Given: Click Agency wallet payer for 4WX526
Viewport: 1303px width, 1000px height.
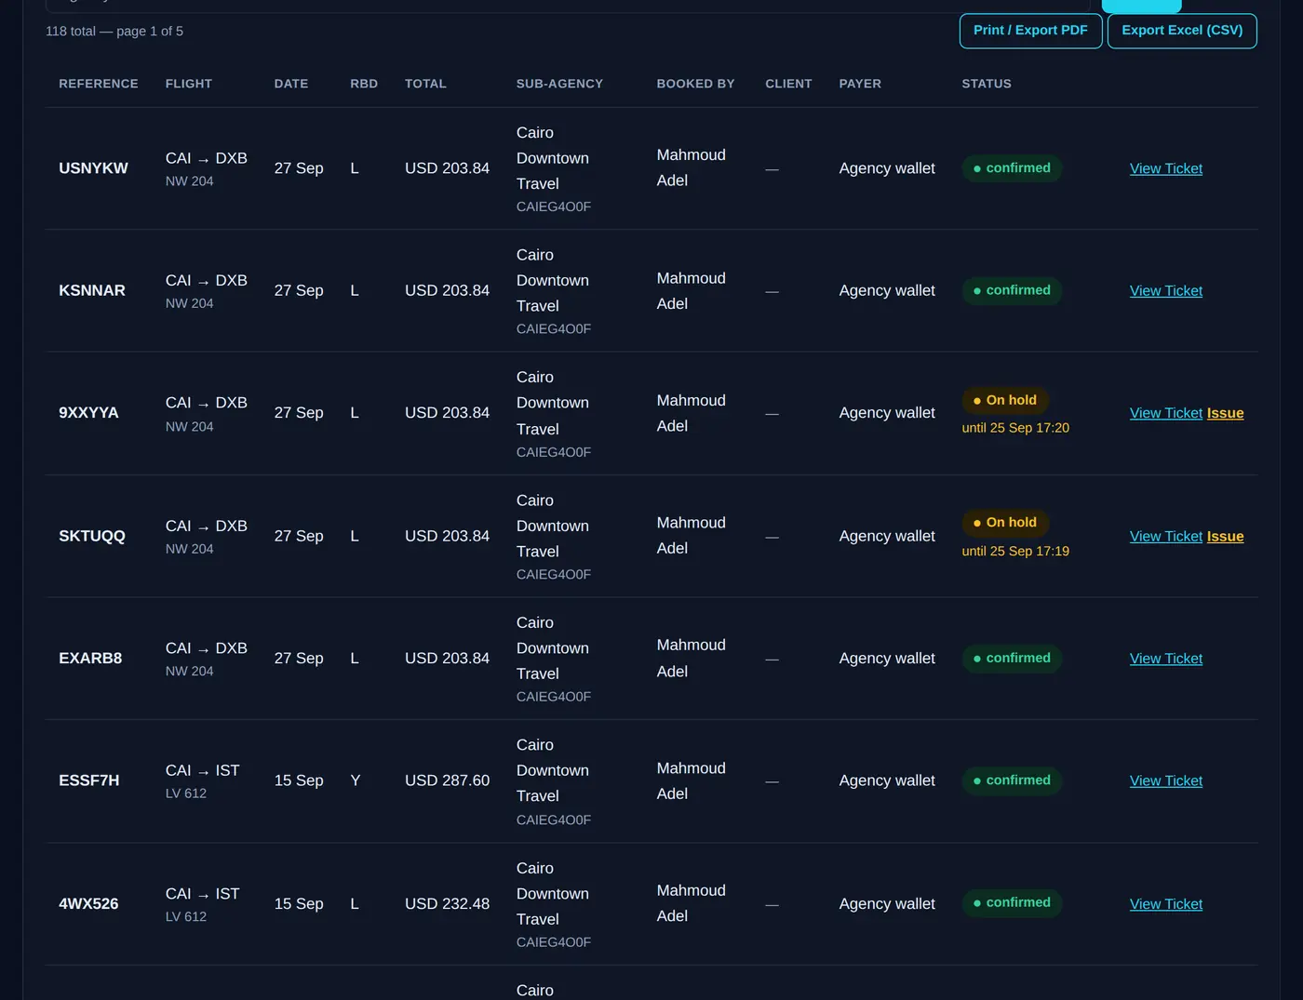Looking at the screenshot, I should [887, 904].
